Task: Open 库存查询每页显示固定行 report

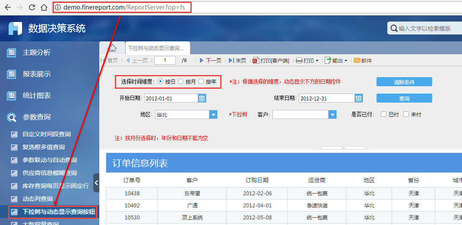Action: click(x=56, y=186)
